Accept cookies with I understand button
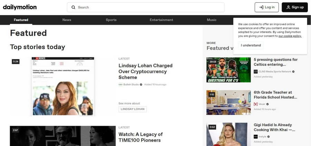This screenshot has width=311, height=146. click(251, 45)
